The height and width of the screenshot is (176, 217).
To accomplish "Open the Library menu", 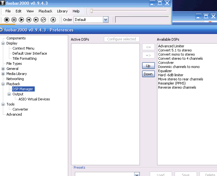I will point(62,11).
